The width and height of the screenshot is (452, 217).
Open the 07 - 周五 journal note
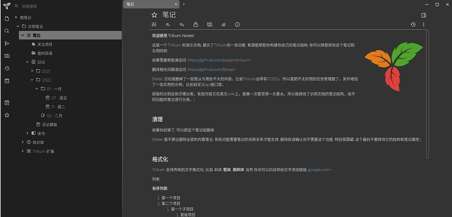click(59, 98)
